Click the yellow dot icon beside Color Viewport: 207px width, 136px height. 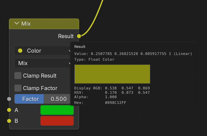click(20, 51)
